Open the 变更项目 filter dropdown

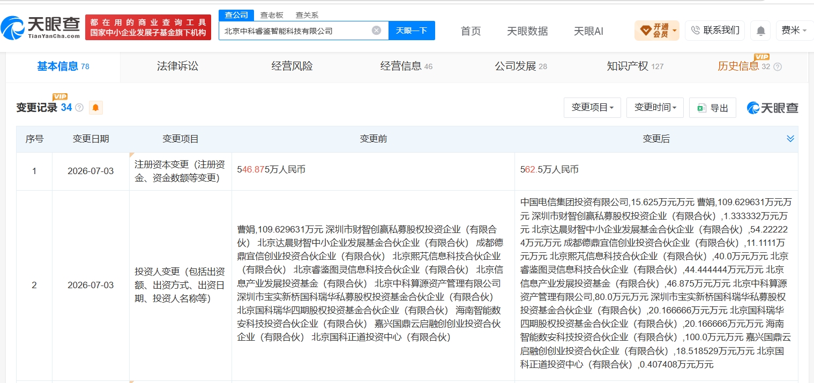pyautogui.click(x=592, y=108)
